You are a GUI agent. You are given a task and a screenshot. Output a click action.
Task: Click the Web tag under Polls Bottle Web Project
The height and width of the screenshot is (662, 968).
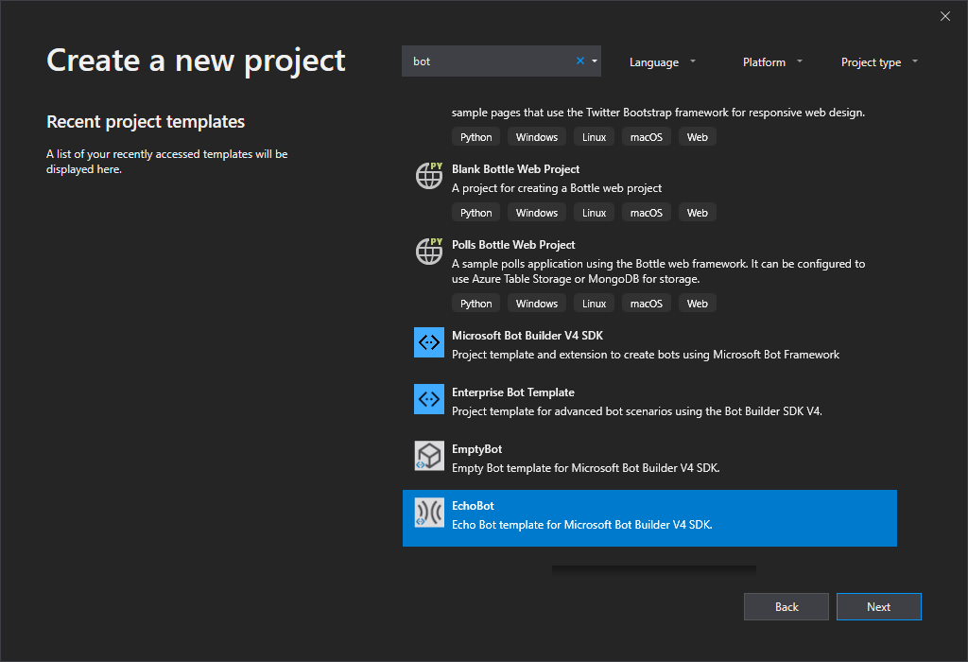point(697,304)
